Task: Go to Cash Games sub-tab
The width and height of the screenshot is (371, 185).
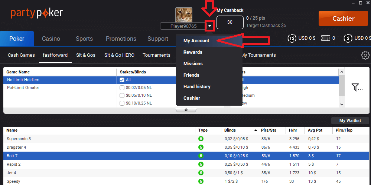Action: 21,55
